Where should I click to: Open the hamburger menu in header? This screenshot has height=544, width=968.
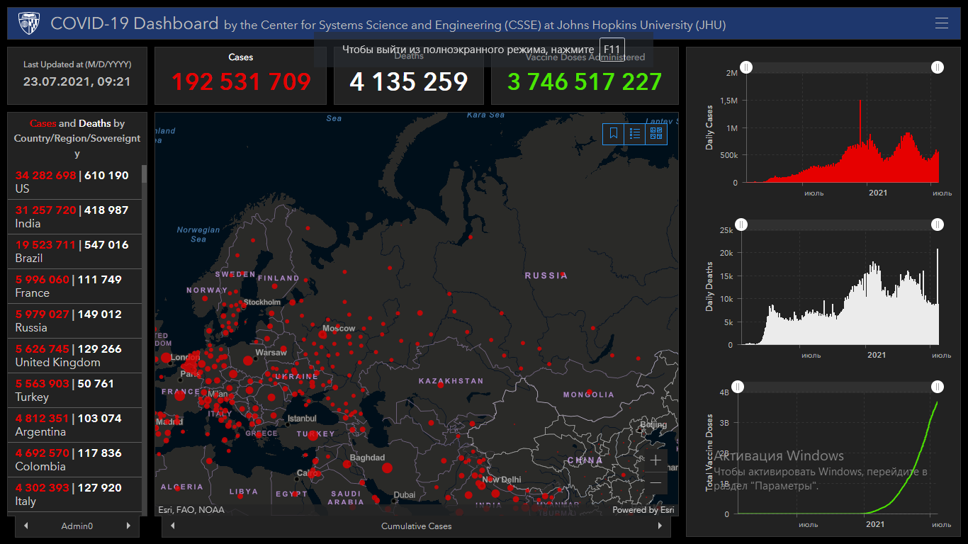tap(941, 23)
